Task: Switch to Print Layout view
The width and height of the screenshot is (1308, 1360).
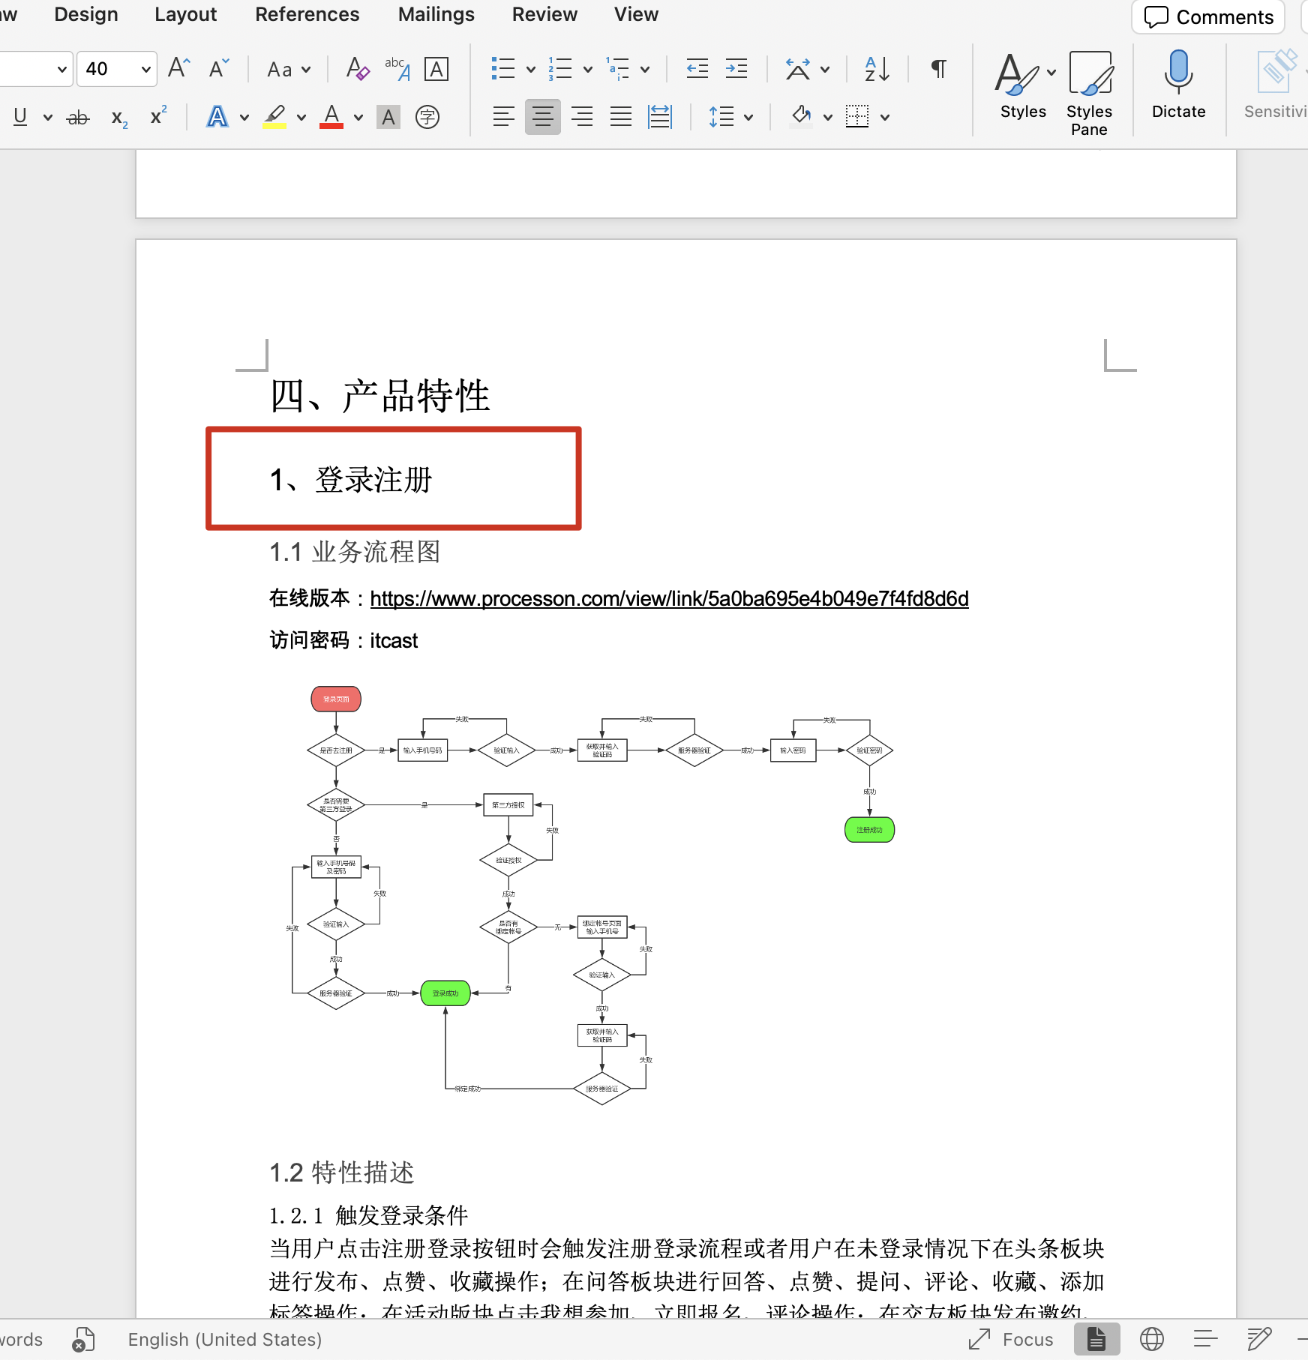Action: (1096, 1339)
